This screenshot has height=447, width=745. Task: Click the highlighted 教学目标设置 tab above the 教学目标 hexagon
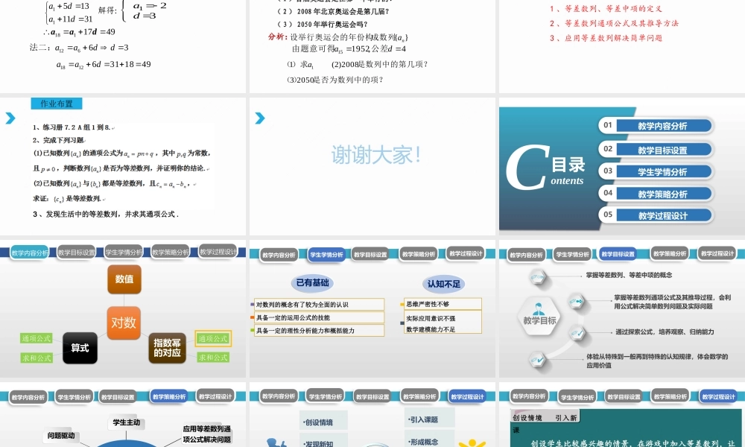pyautogui.click(x=618, y=254)
